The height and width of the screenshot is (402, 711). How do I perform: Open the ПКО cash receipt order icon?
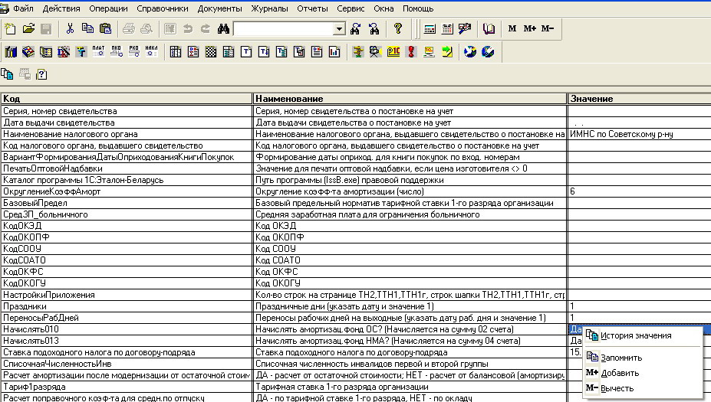click(116, 51)
